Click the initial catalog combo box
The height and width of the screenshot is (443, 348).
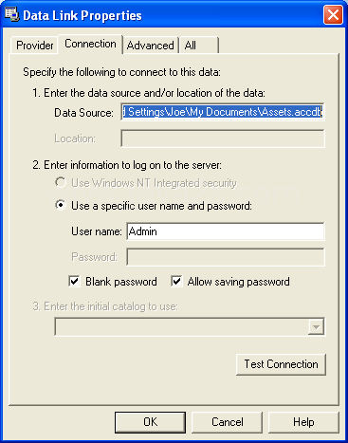click(190, 327)
